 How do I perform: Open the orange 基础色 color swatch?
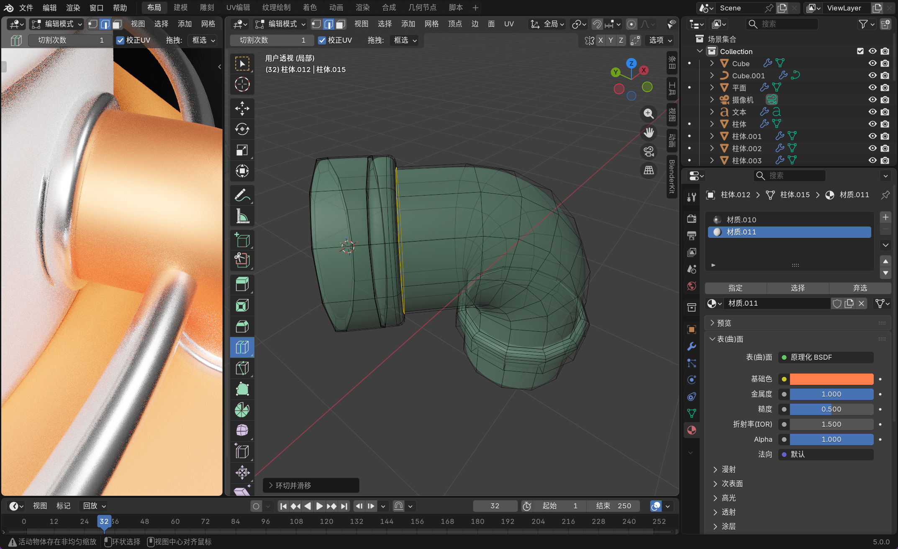pyautogui.click(x=831, y=379)
